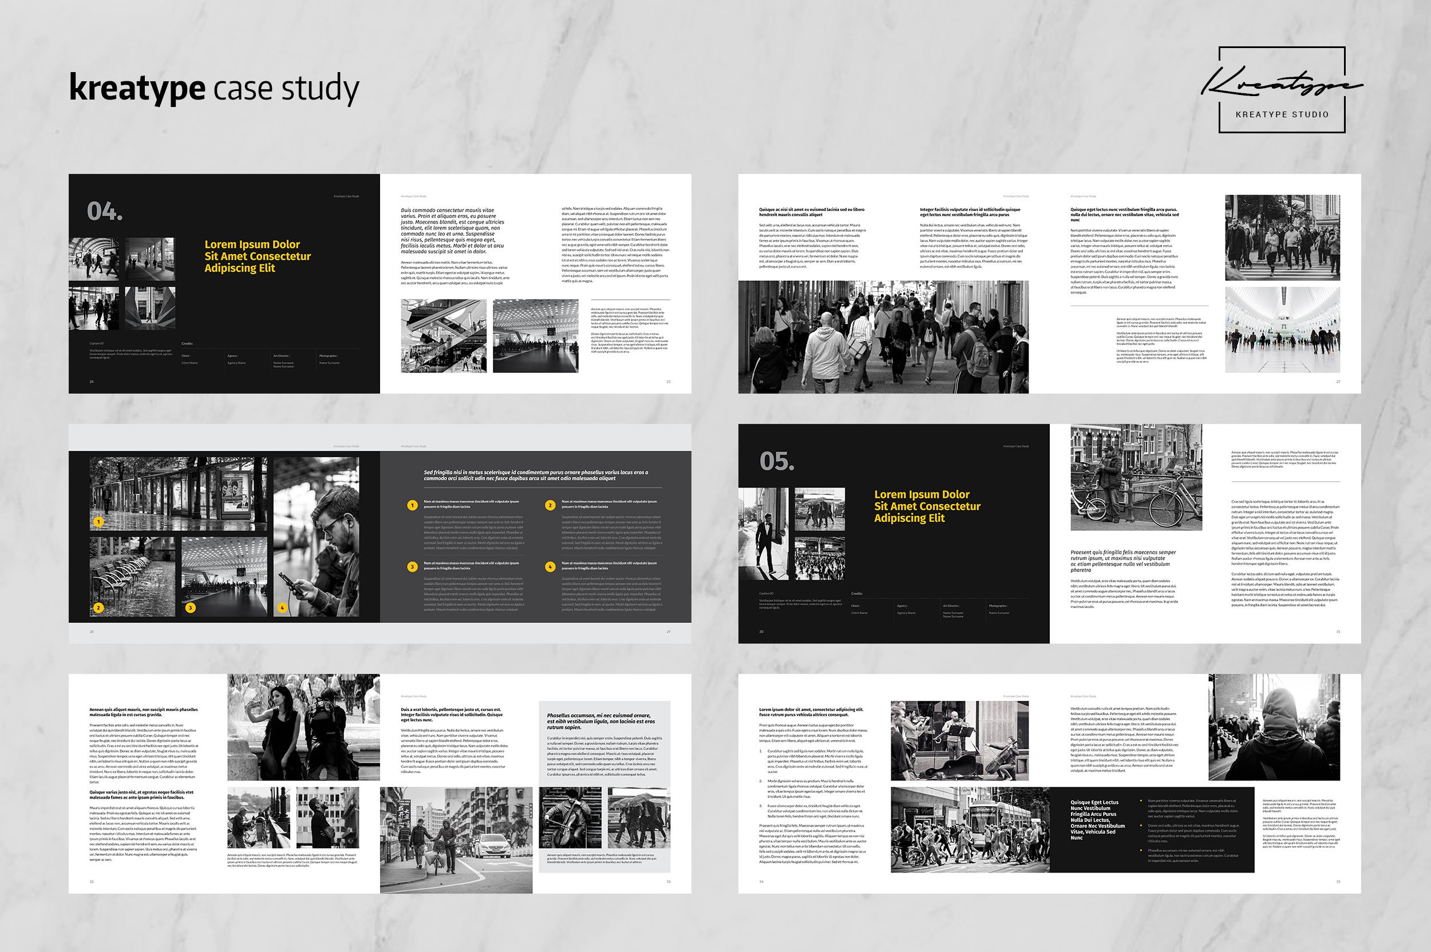Click yellow number 3 bullet in text list
1431x952 pixels.
(413, 567)
